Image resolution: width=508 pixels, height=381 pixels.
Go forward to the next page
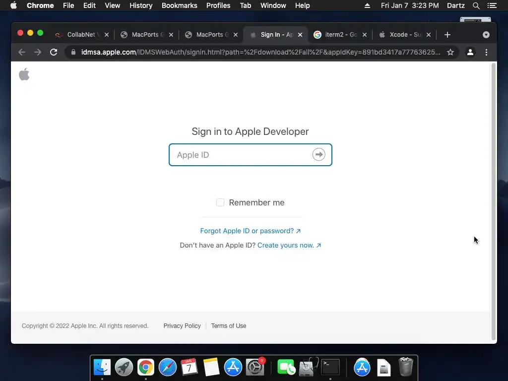(38, 52)
